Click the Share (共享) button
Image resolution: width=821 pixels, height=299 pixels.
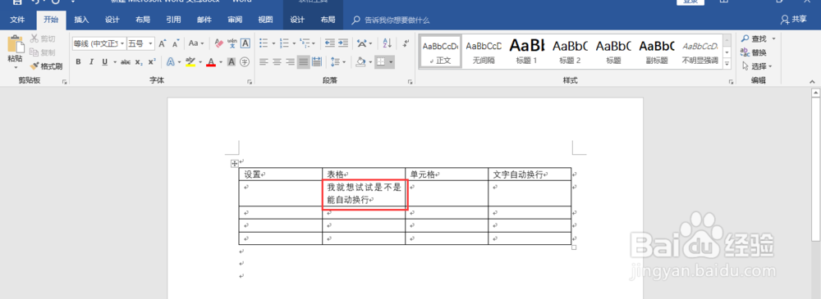tap(794, 20)
